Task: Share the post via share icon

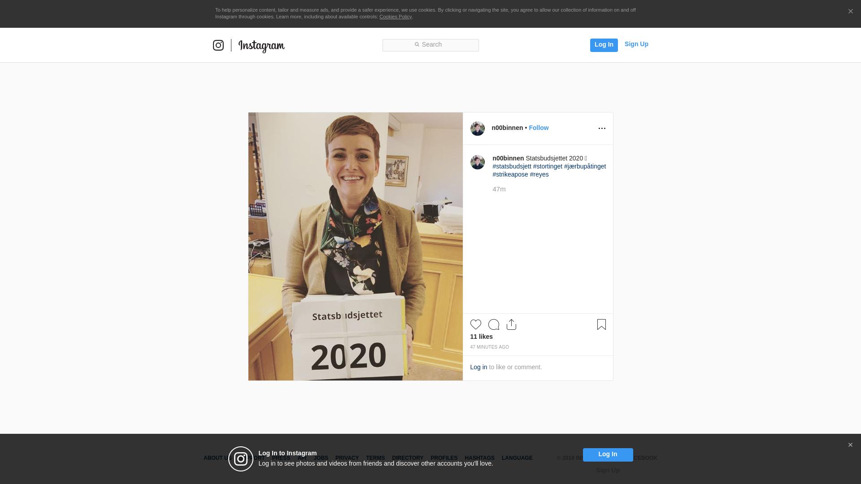Action: (512, 324)
